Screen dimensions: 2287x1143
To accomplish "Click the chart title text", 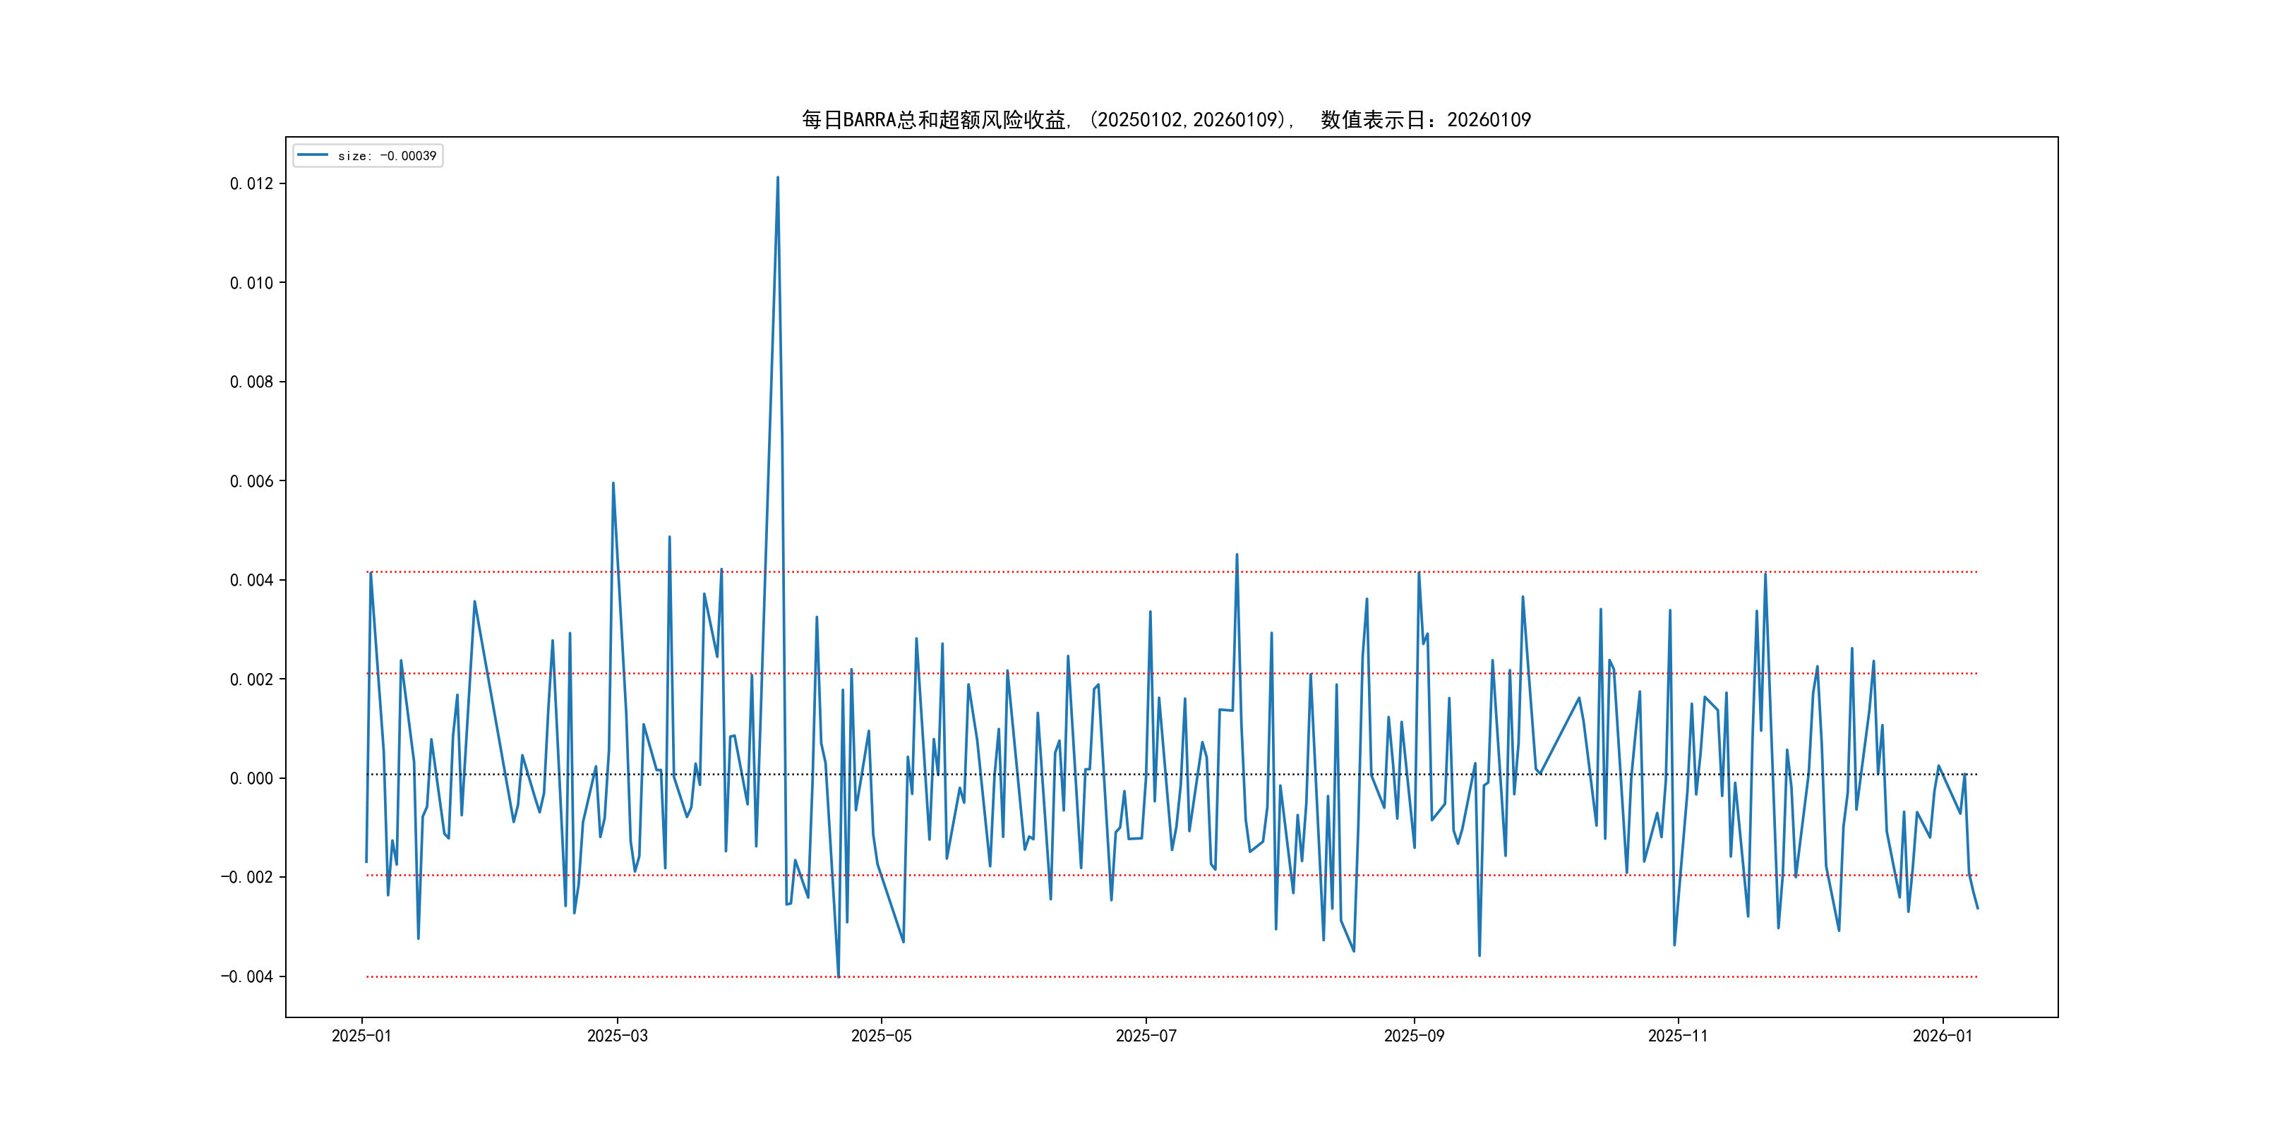I will pos(1165,120).
